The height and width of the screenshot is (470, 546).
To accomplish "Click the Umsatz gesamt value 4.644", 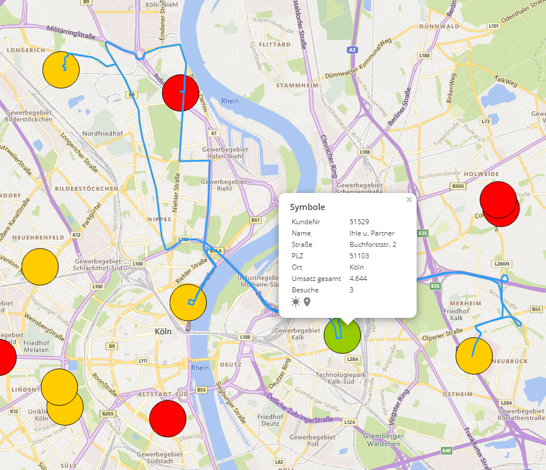I will click(x=358, y=278).
